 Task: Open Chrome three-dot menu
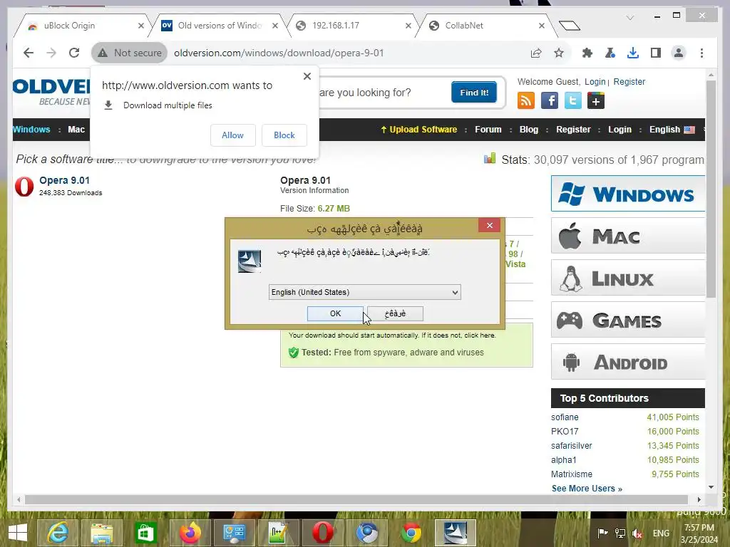click(x=701, y=53)
